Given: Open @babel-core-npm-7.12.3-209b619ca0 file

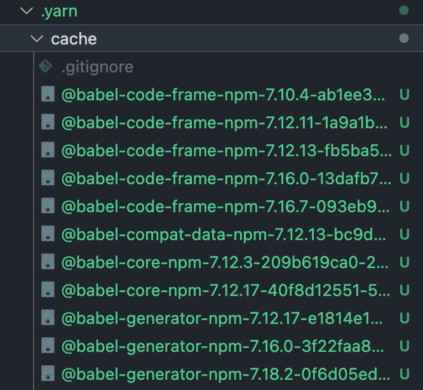Looking at the screenshot, I should point(225,263).
